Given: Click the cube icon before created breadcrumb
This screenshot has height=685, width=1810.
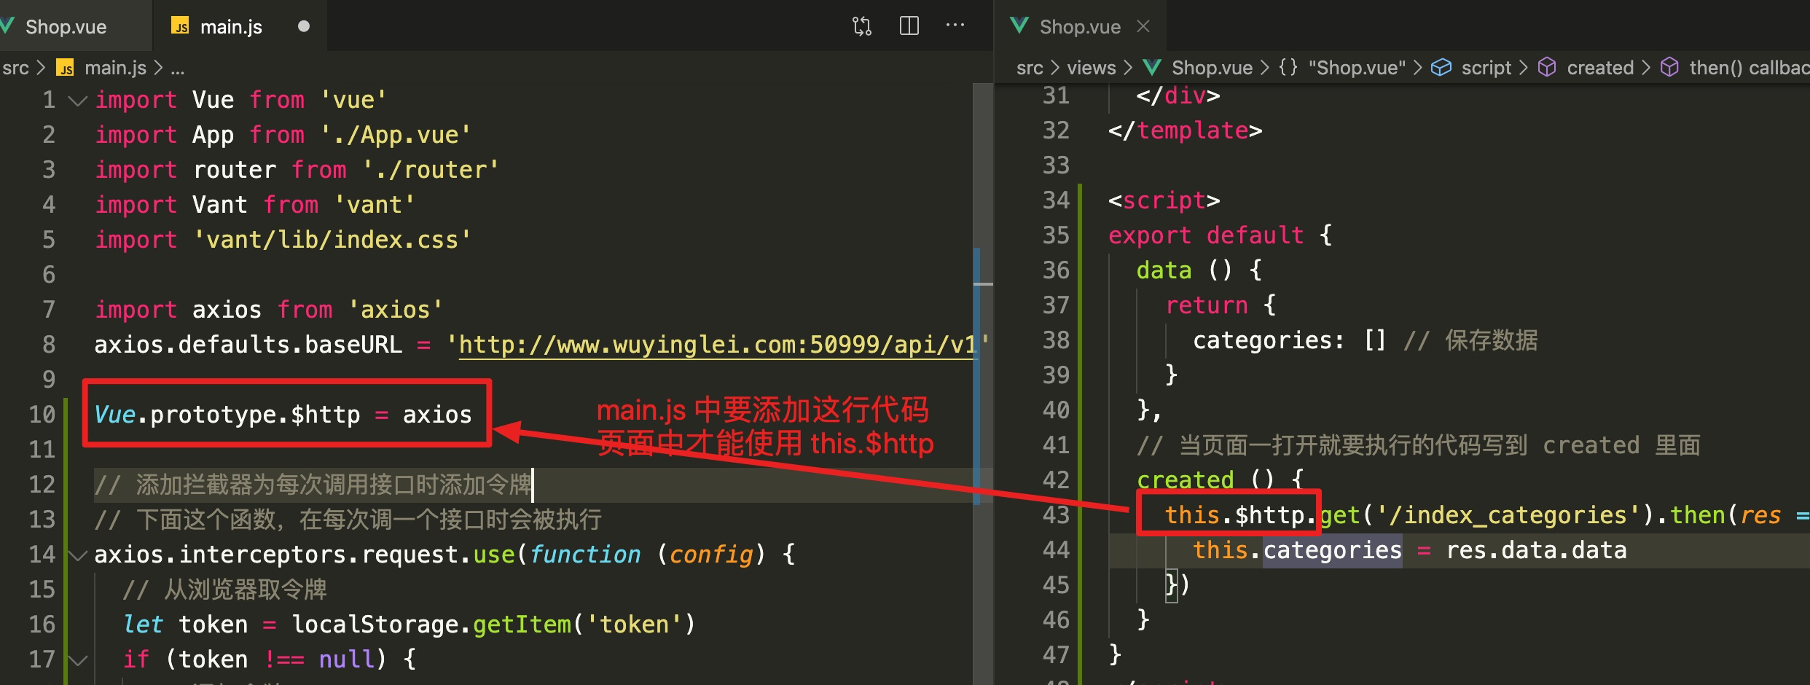Looking at the screenshot, I should pos(1547,68).
